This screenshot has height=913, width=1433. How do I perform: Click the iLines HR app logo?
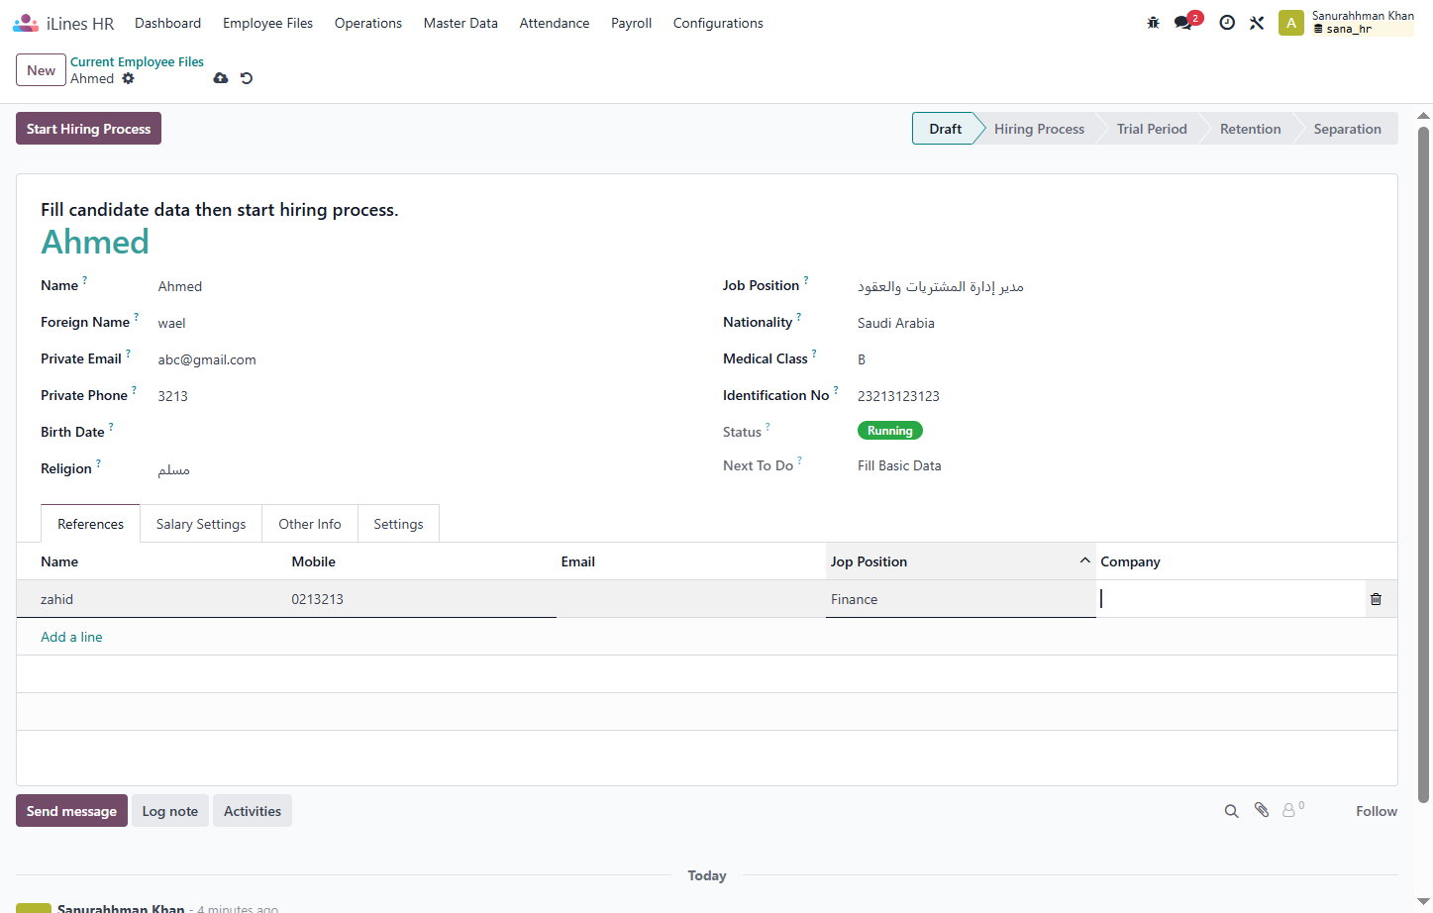26,23
